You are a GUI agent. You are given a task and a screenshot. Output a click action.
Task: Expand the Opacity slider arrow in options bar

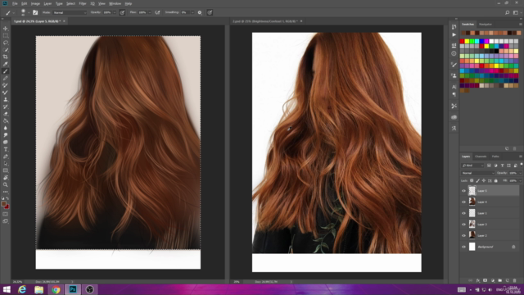[115, 12]
